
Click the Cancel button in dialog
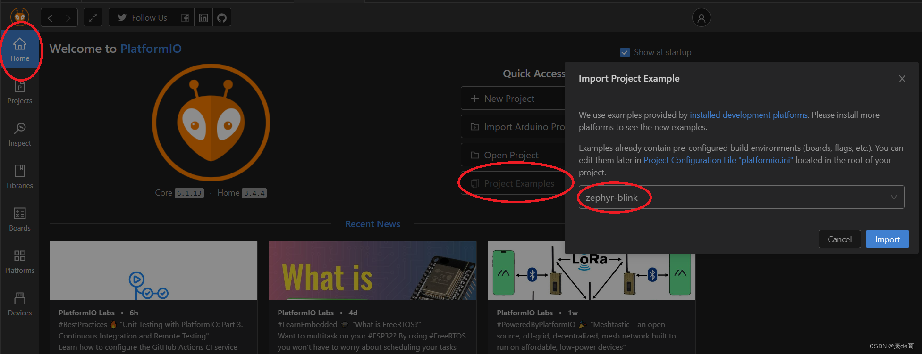(839, 239)
